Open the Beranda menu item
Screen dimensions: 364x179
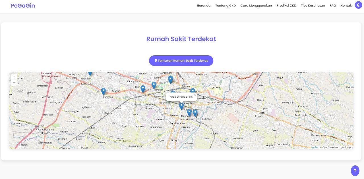click(x=204, y=5)
